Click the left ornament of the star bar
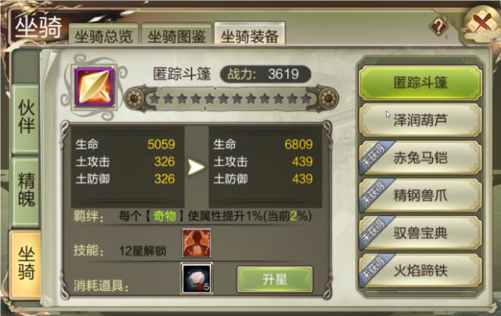This screenshot has width=501, height=316. pyautogui.click(x=135, y=99)
